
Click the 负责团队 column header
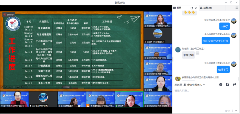44,22
